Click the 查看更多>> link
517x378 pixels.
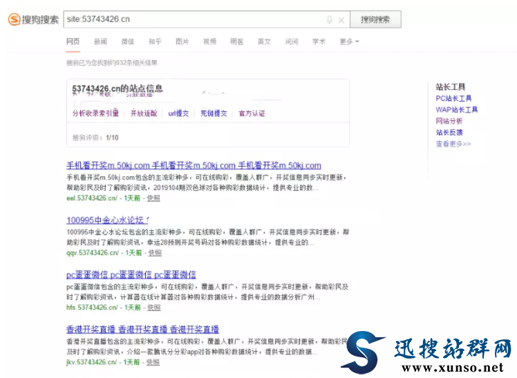453,144
